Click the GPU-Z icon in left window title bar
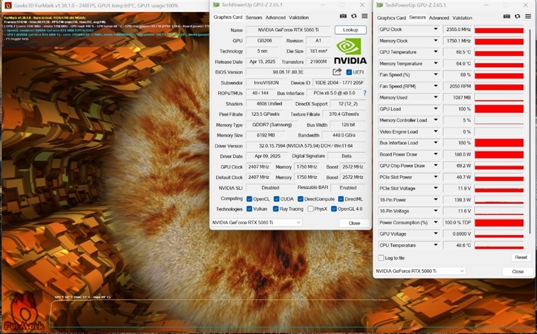This screenshot has height=334, width=537. point(216,5)
